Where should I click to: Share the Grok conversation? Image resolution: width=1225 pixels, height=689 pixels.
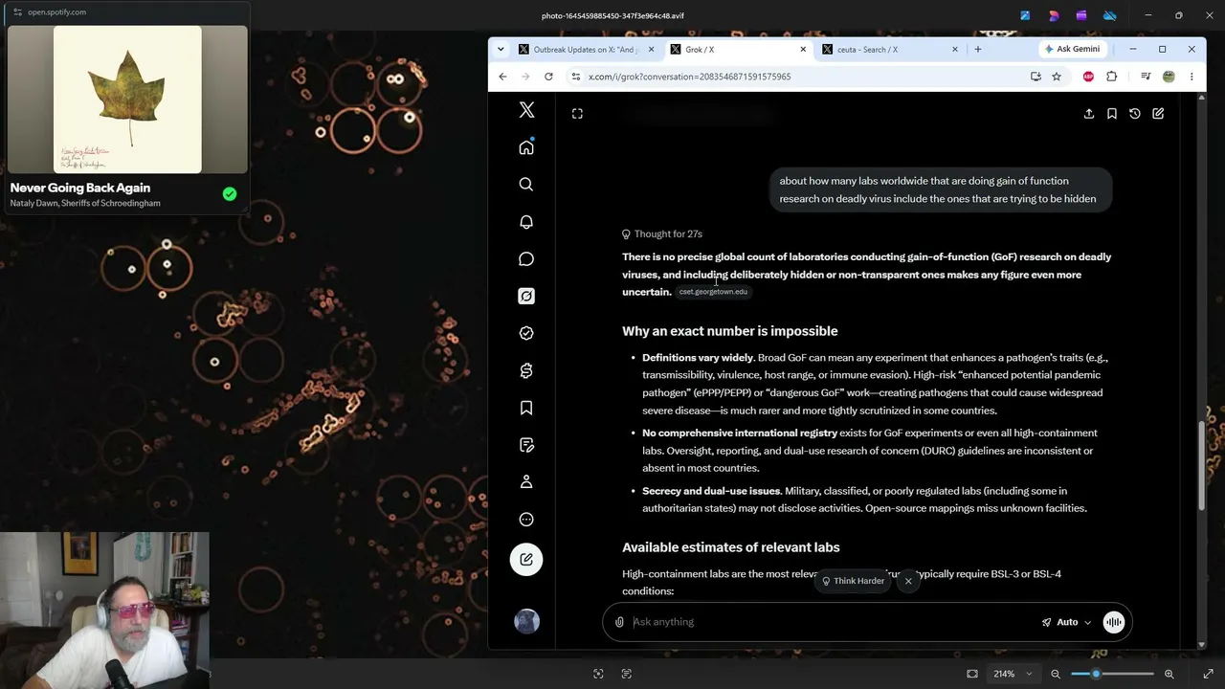[x=1089, y=114]
